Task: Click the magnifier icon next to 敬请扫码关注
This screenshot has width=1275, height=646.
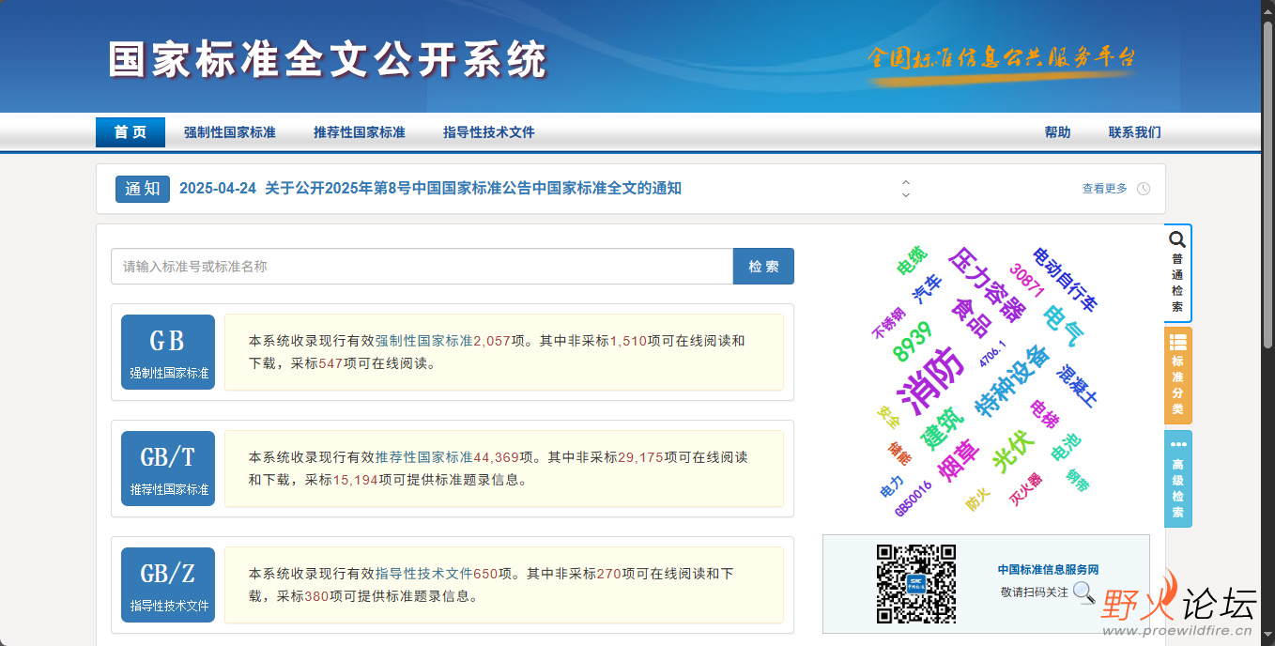Action: pyautogui.click(x=1083, y=592)
